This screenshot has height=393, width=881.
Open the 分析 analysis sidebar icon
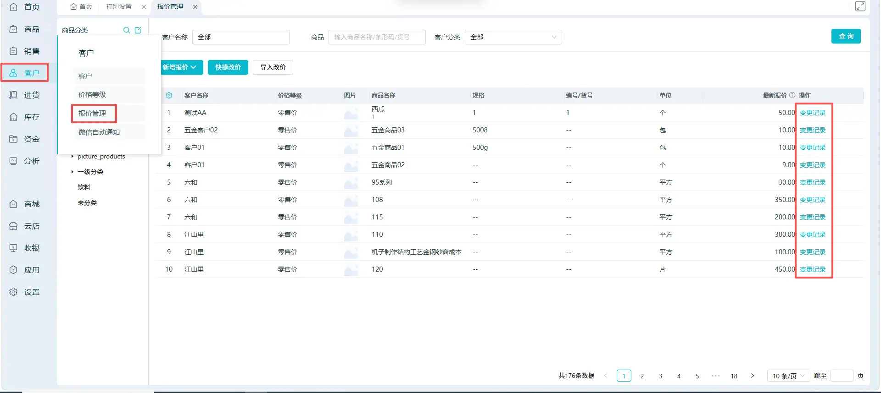tap(14, 161)
